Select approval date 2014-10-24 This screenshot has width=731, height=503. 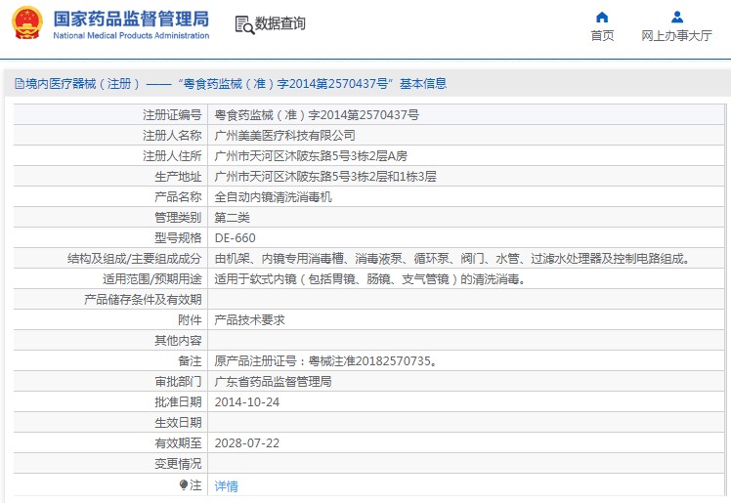click(246, 402)
